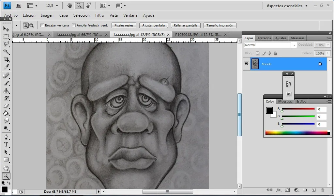
Task: Click the layer style fx icon
Action: [x=279, y=190]
